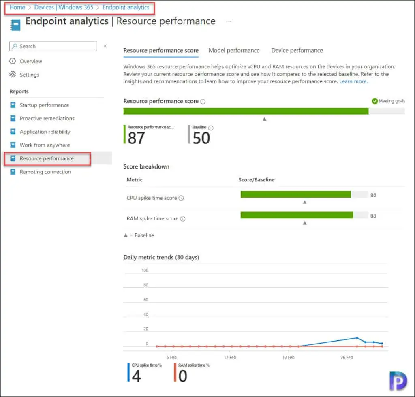Click the CPU score value 86
The image size is (415, 397).
[x=373, y=195]
